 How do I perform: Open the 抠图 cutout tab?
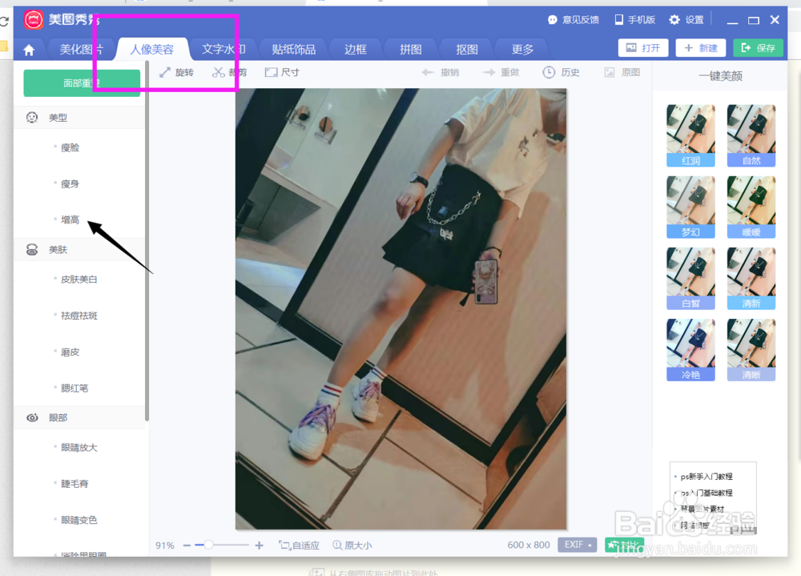[x=465, y=49]
